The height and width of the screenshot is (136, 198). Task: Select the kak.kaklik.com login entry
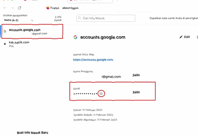[x=32, y=44]
